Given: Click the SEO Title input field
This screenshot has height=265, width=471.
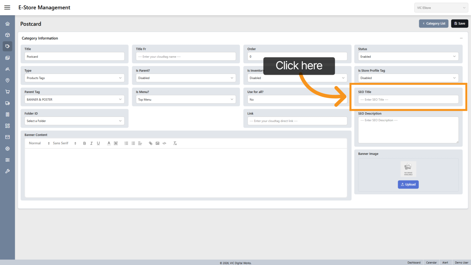Looking at the screenshot, I should coord(408,100).
